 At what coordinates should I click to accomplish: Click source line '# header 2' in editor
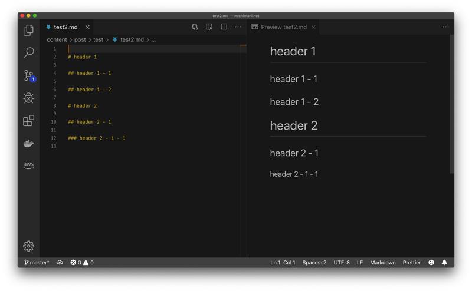(83, 106)
